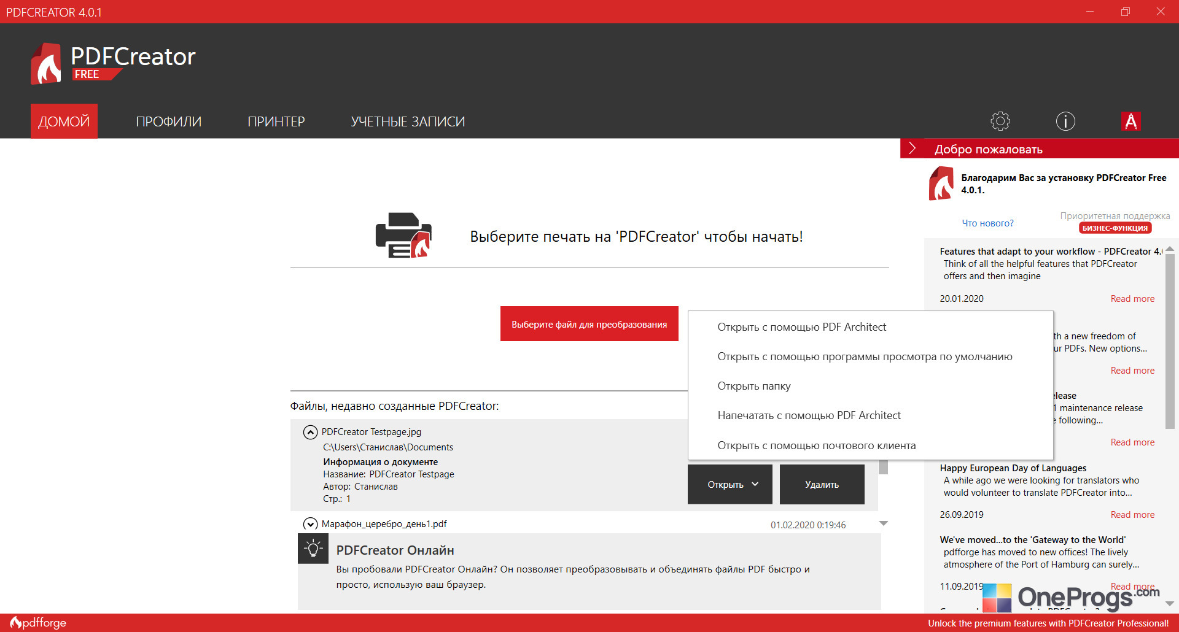The width and height of the screenshot is (1179, 632).
Task: Click the PDFCreator logo in welcome panel
Action: pos(941,183)
